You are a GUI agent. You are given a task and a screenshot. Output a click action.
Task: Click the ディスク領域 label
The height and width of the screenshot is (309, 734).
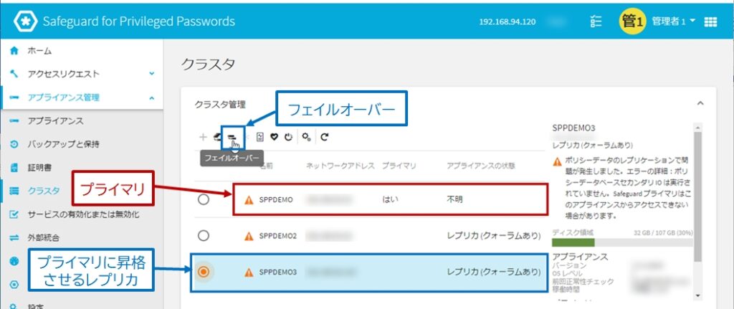[573, 232]
